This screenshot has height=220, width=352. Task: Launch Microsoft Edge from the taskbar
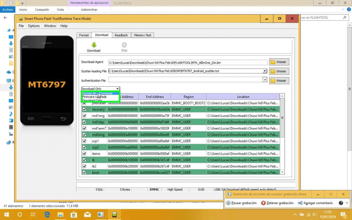coord(47,215)
